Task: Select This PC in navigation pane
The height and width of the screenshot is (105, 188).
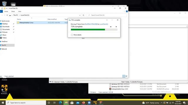Action: click(x=4, y=45)
